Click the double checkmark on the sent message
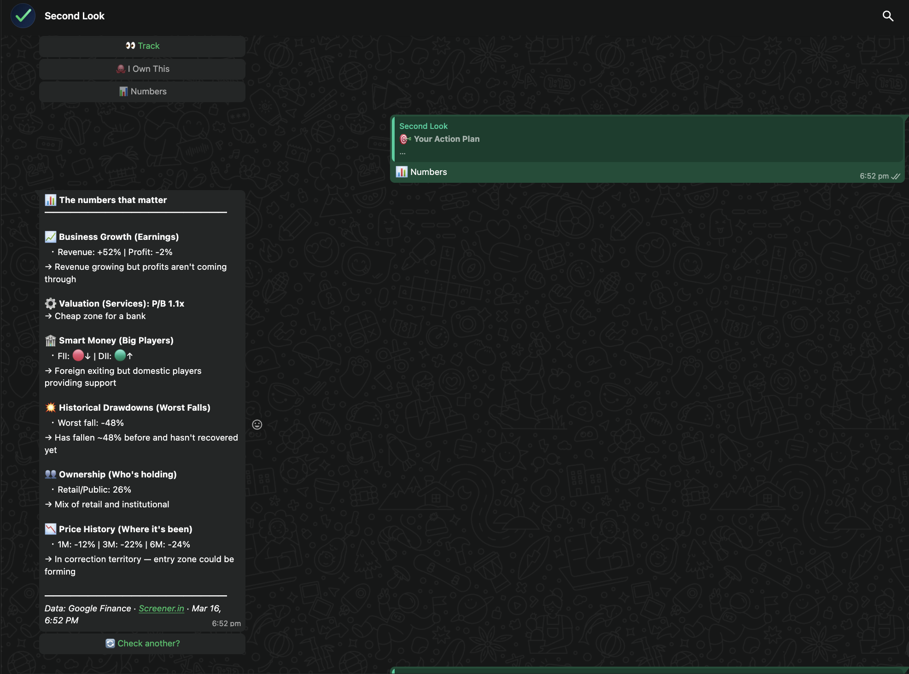Screen dimensions: 909x674 [895, 176]
